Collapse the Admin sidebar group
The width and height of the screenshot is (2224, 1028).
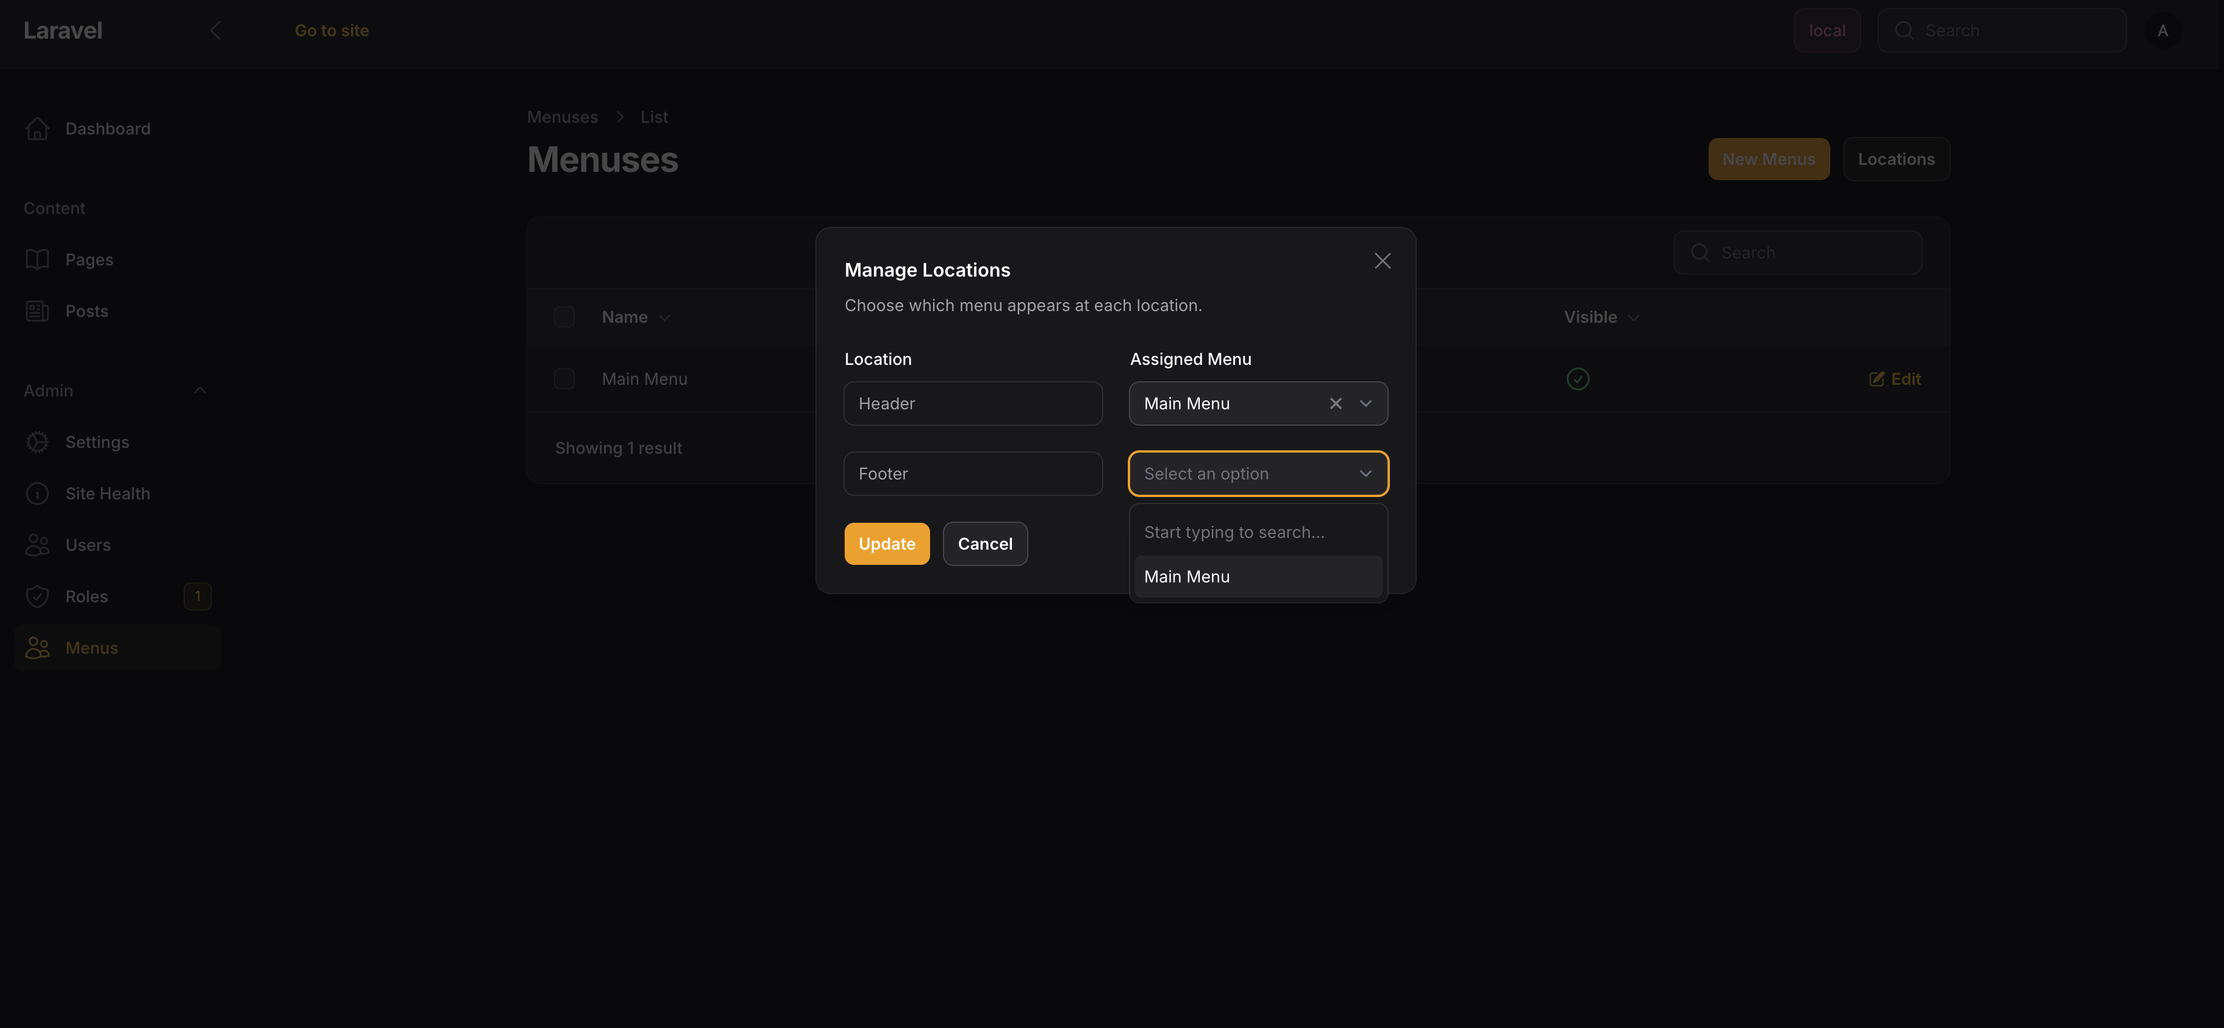tap(199, 390)
